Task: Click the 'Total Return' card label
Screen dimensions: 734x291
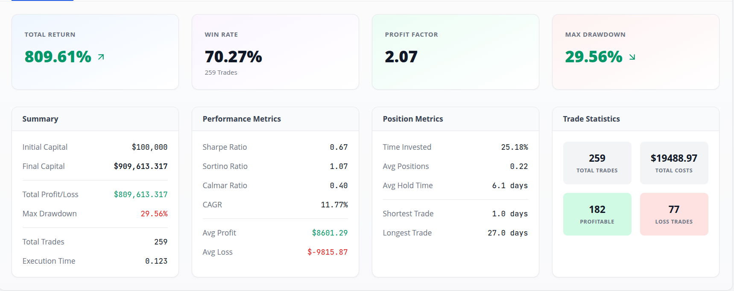Action: tap(50, 35)
